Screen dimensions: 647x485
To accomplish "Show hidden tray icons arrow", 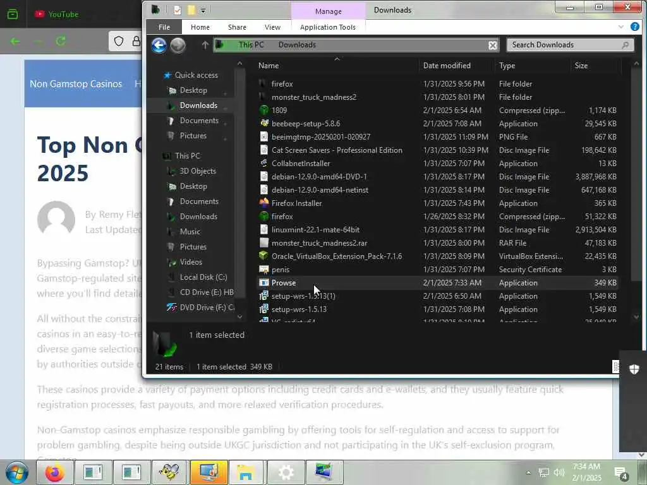I will (528, 472).
